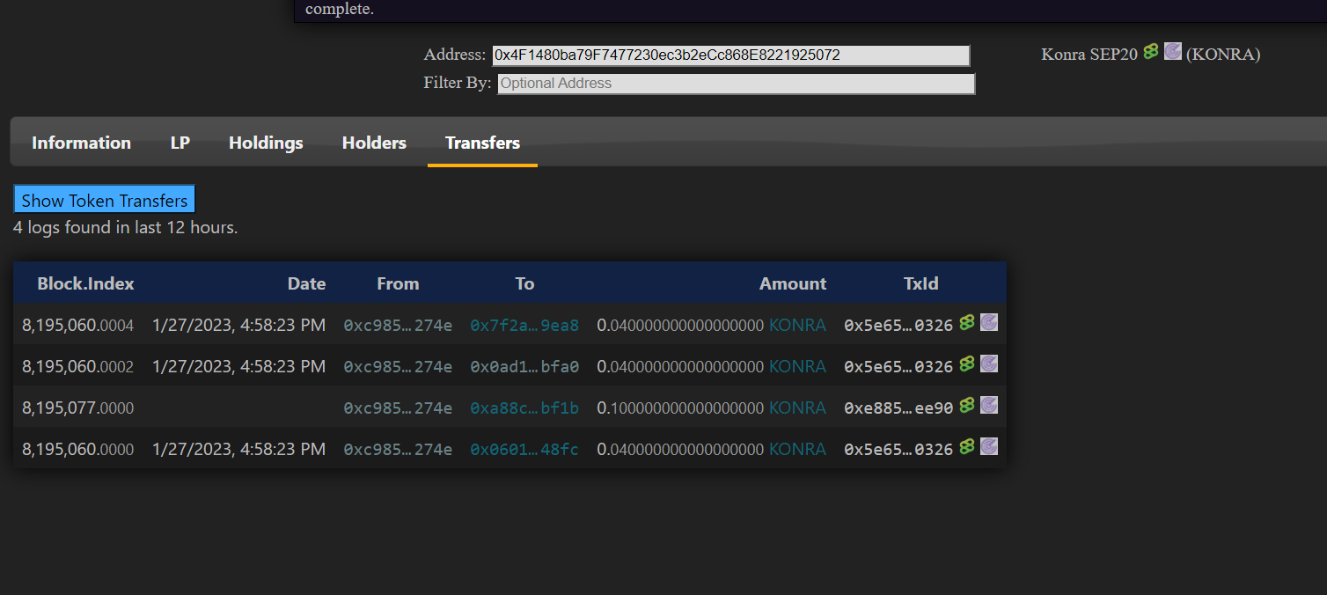Click '4 logs found in last 12 hours' text
This screenshot has height=595, width=1327.
[126, 228]
